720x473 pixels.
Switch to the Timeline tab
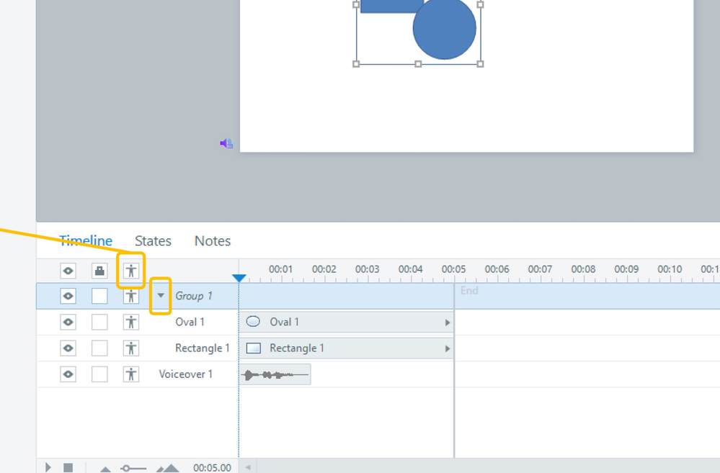point(86,241)
